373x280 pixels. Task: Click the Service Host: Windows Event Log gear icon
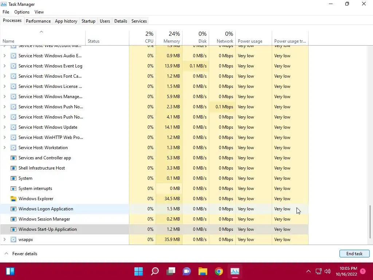[13, 66]
